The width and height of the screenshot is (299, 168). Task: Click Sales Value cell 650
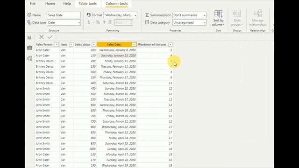pos(85,111)
